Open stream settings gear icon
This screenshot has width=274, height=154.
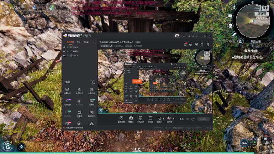(x=193, y=119)
